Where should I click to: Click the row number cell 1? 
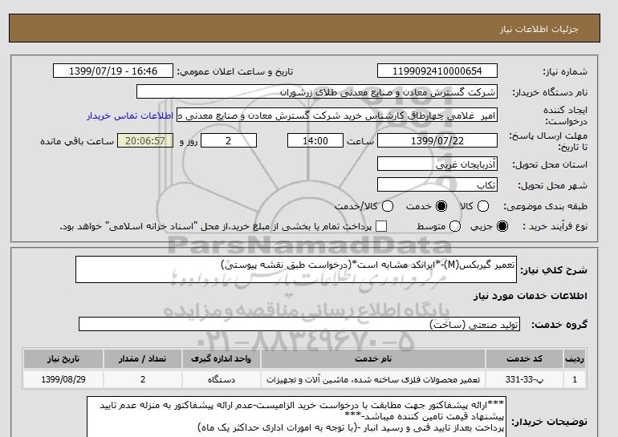tap(575, 379)
